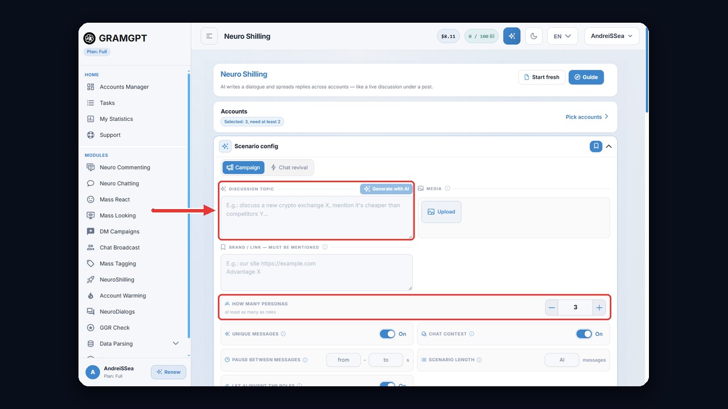The height and width of the screenshot is (409, 728).
Task: Click info icon next to Scenario Length
Action: pos(479,360)
